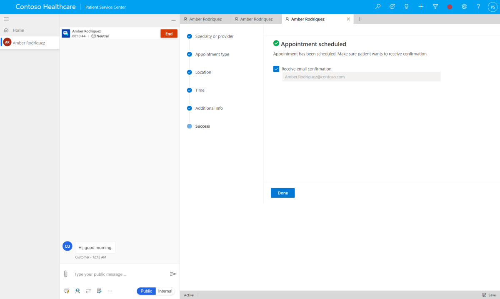Click the red presence status dot
500x299 pixels.
click(x=450, y=7)
